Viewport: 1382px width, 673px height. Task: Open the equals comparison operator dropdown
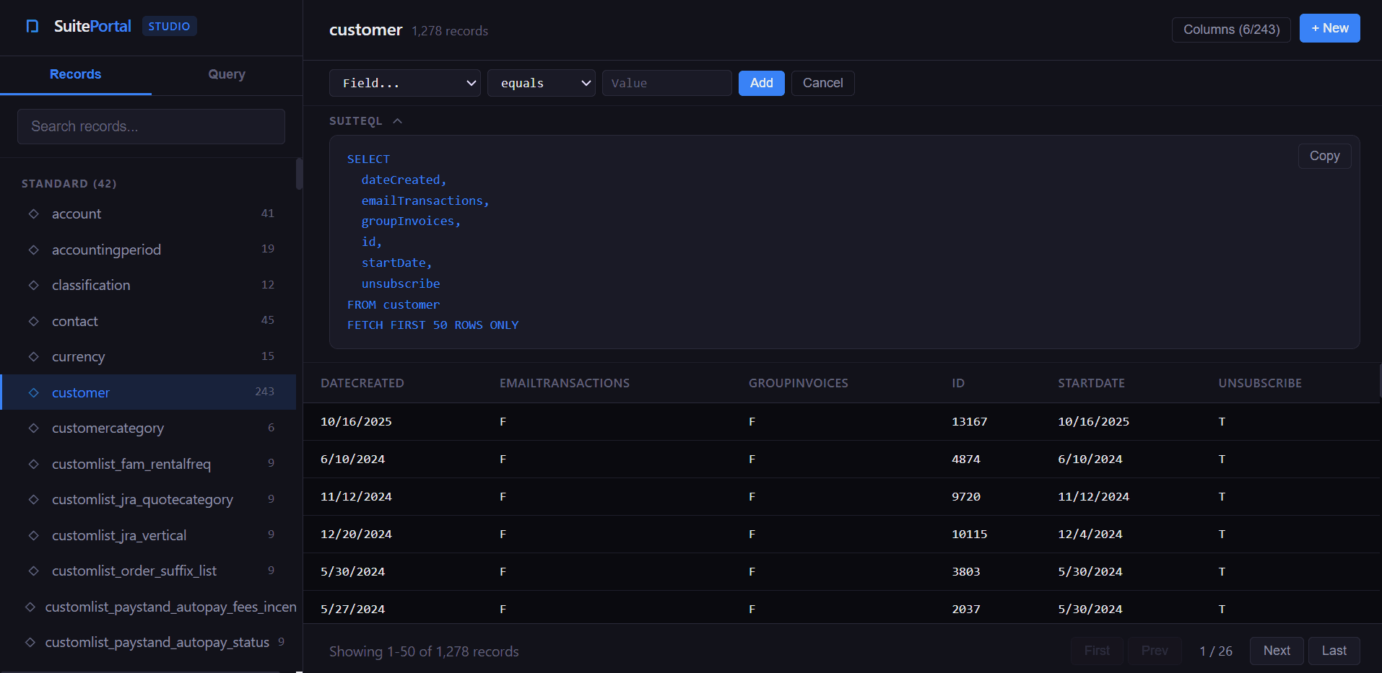click(x=541, y=83)
